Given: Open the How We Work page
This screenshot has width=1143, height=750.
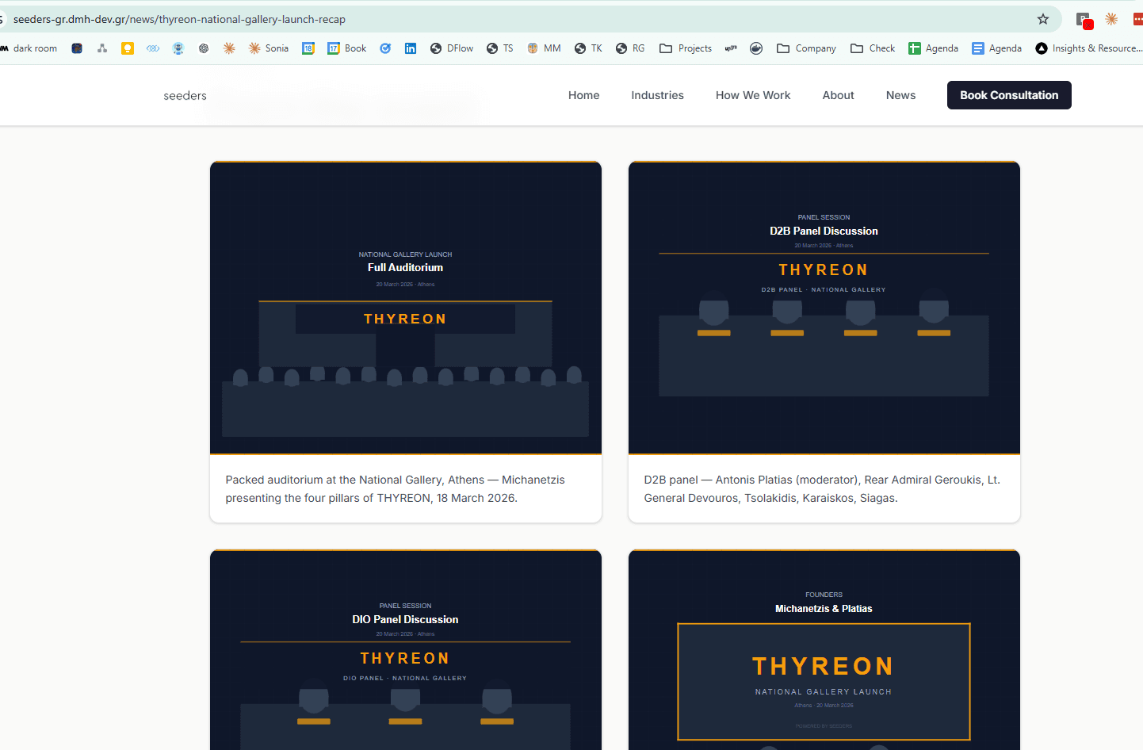Looking at the screenshot, I should (x=753, y=95).
